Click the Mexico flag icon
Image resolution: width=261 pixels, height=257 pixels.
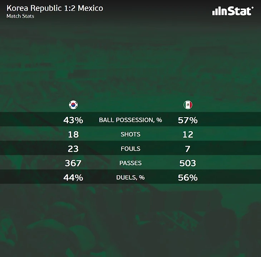pyautogui.click(x=188, y=105)
